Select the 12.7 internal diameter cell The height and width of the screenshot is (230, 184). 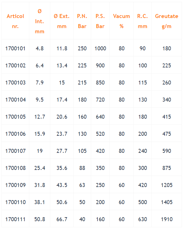coord(40,117)
